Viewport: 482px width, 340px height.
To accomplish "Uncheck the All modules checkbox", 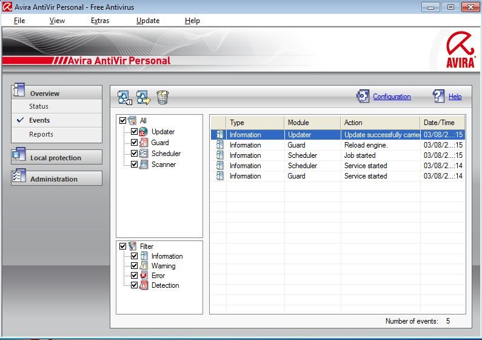I will click(x=122, y=120).
